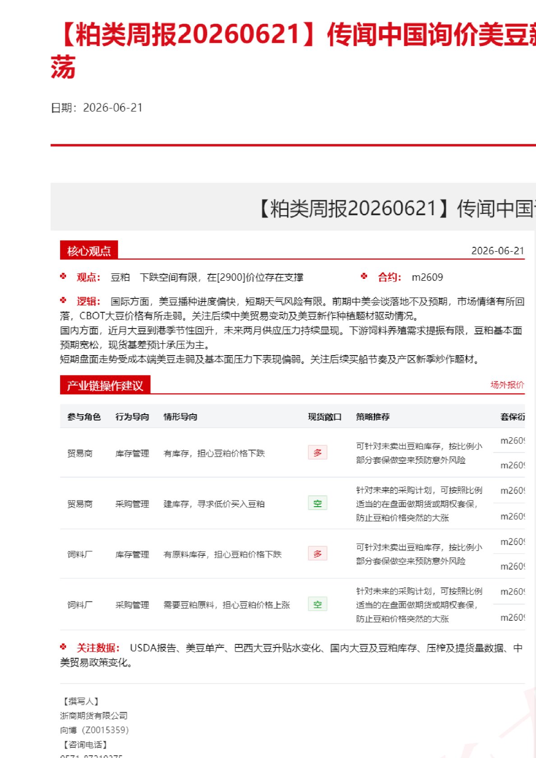536x758 pixels.
Task: Click the 多 badge in 饲料厂 库存管理 row
Action: pos(318,554)
